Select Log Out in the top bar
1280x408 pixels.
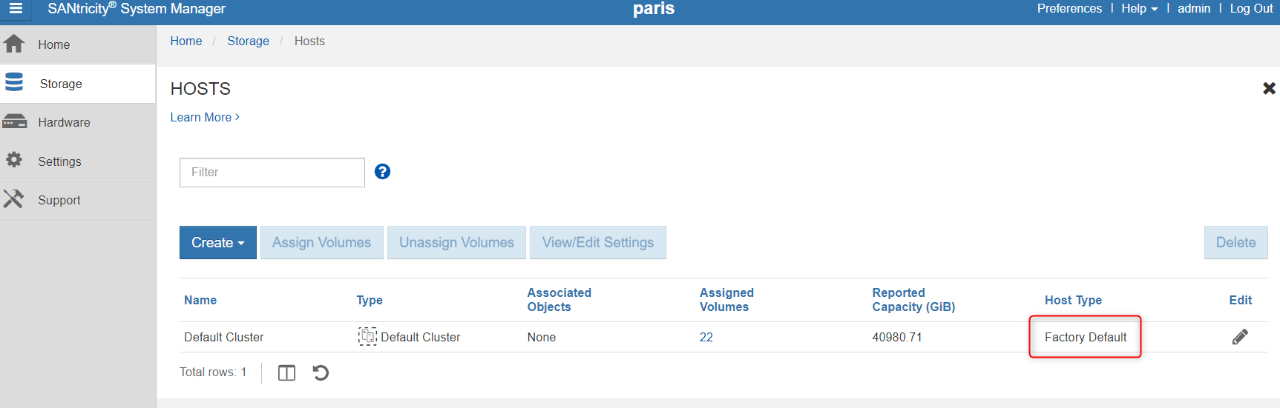(x=1251, y=9)
